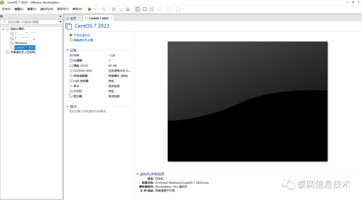Click the 打印机 printer device icon

coord(71,91)
